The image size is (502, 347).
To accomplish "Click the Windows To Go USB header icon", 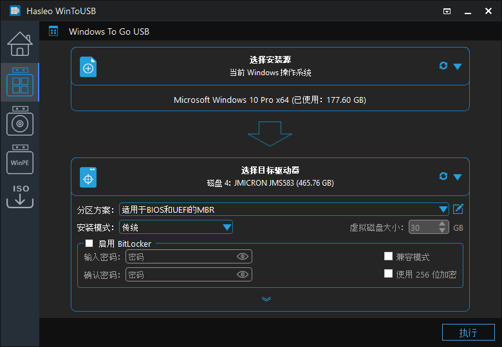I will [x=53, y=31].
